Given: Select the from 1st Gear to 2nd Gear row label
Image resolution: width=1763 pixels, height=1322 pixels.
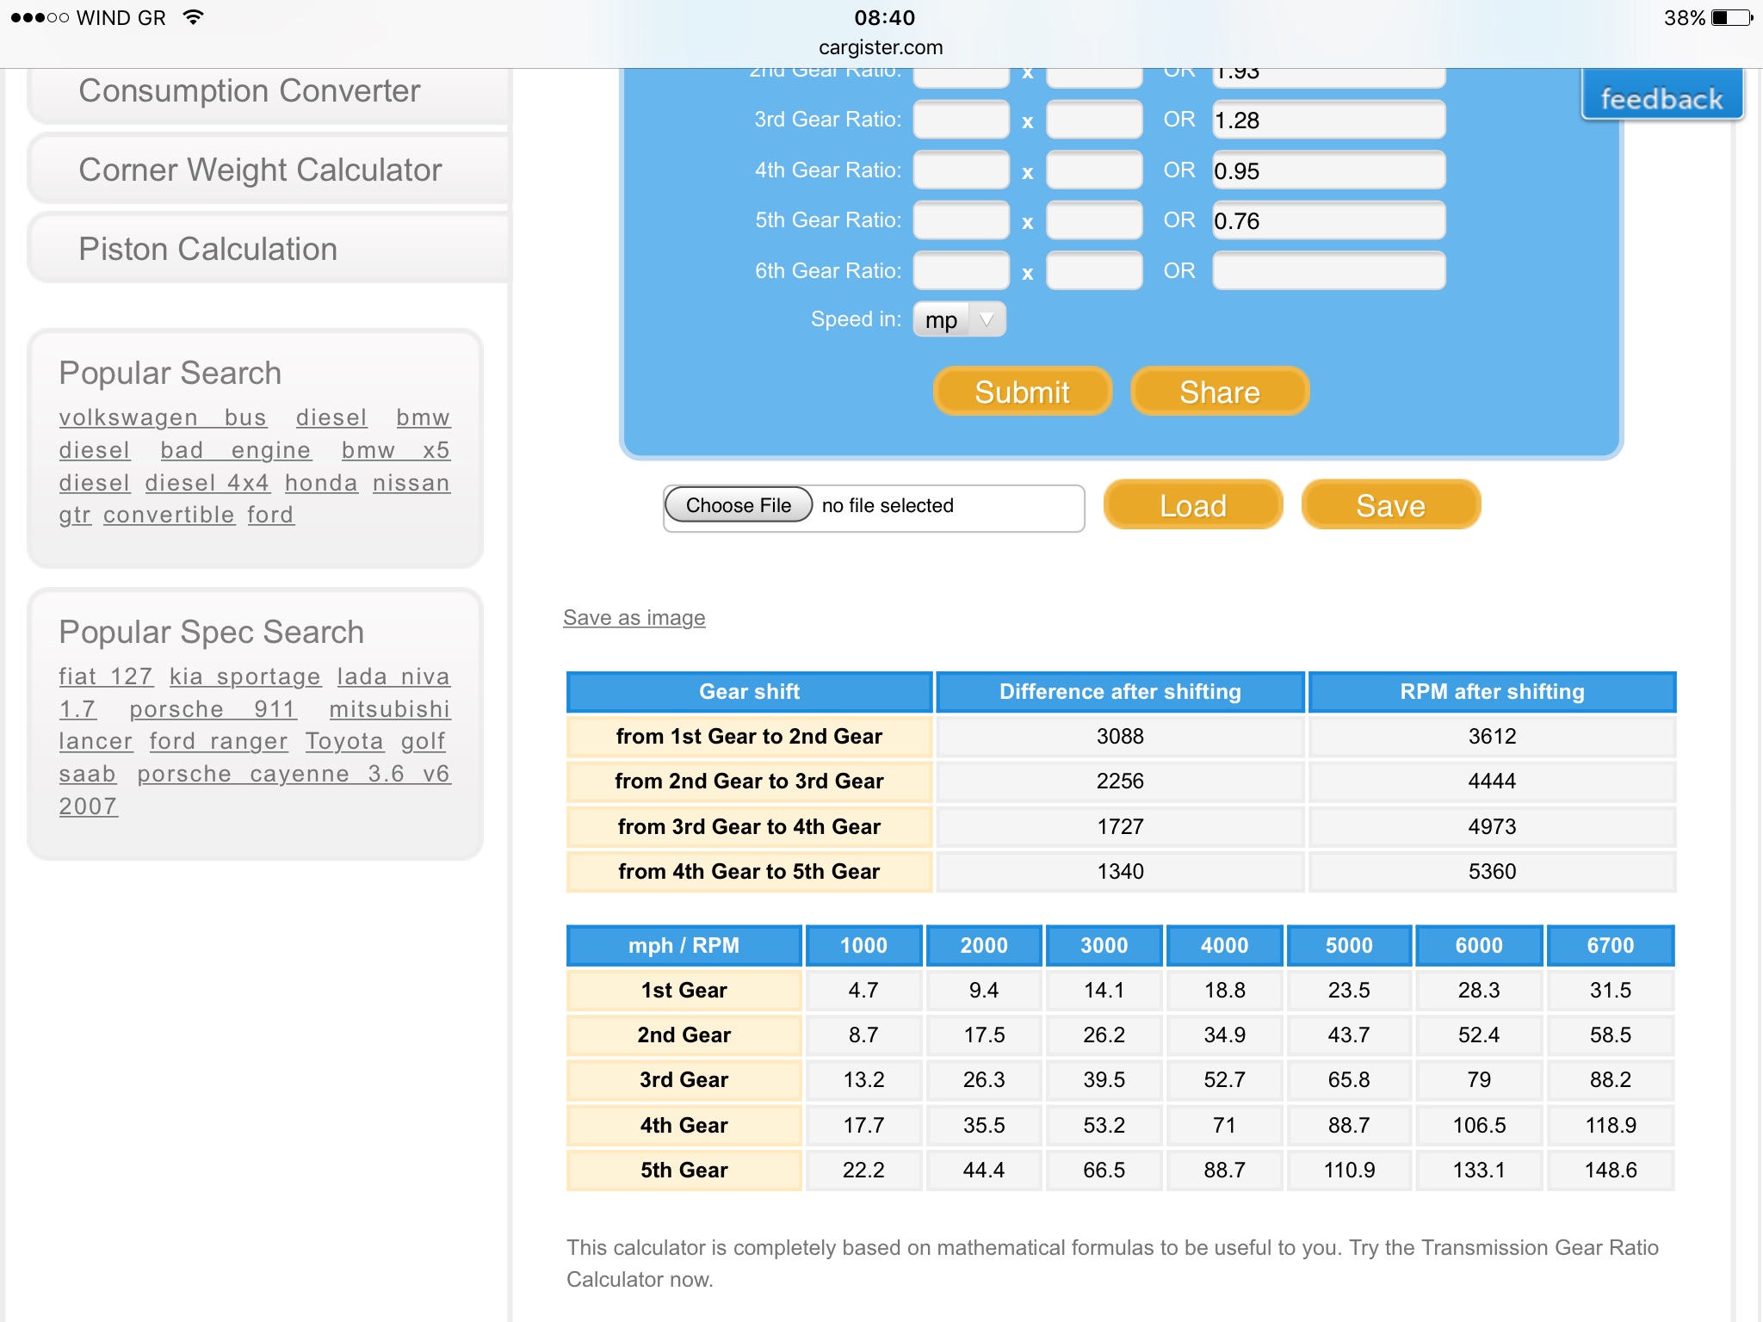Looking at the screenshot, I should 749,737.
